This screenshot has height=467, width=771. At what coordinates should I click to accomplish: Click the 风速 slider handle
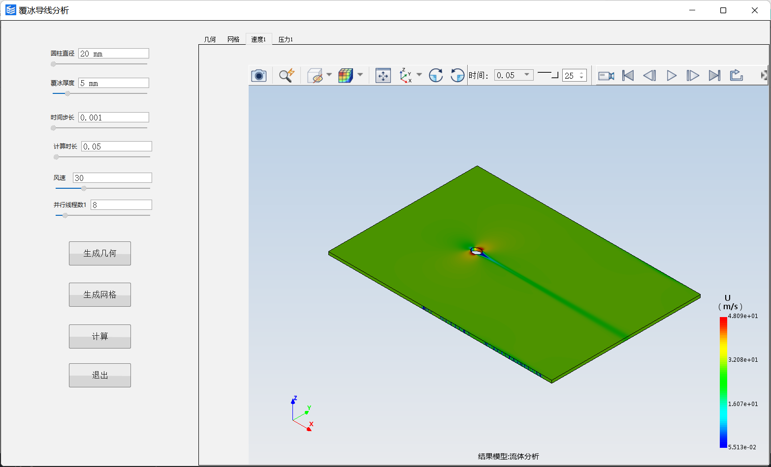pyautogui.click(x=84, y=188)
